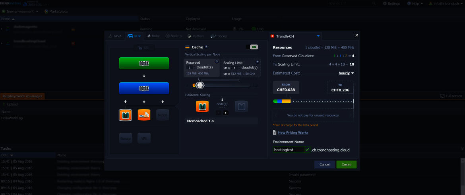Select the Docker tab

[219, 36]
